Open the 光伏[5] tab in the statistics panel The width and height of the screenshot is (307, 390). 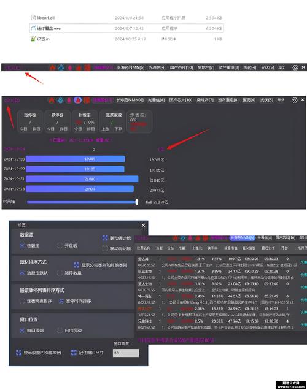267,100
